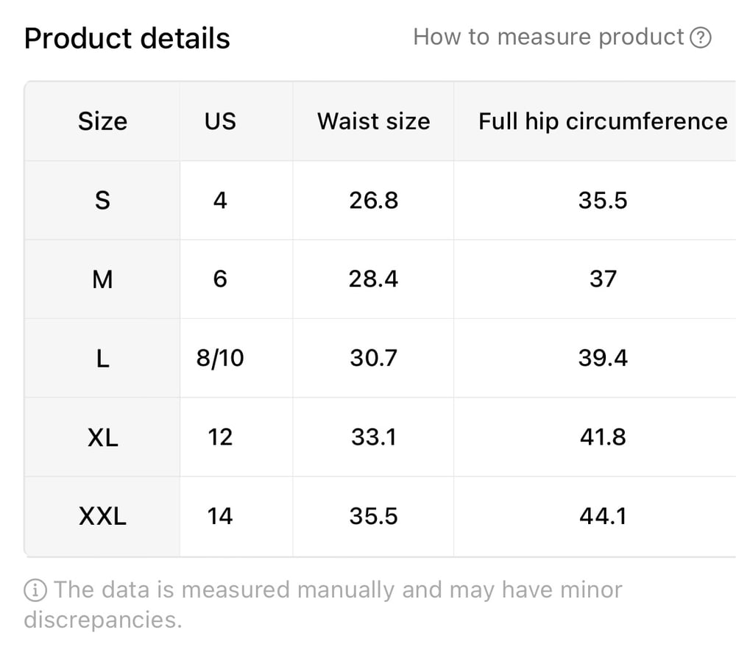Select the XXL size row label
This screenshot has height=666, width=736.
(102, 517)
